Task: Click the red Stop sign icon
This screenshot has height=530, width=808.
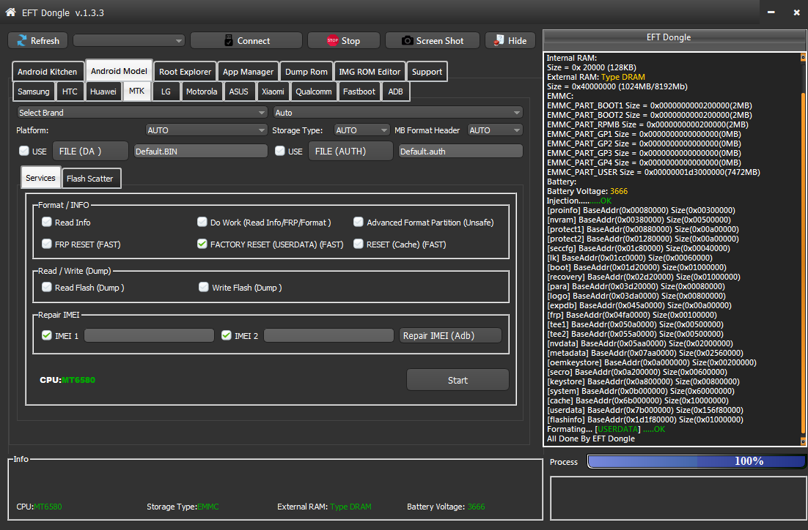Action: point(332,41)
